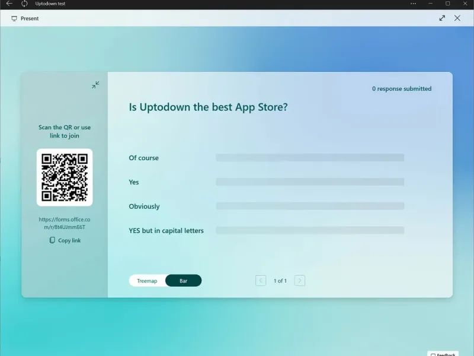
Task: Click the 'Yes' result bar
Action: [x=310, y=182]
